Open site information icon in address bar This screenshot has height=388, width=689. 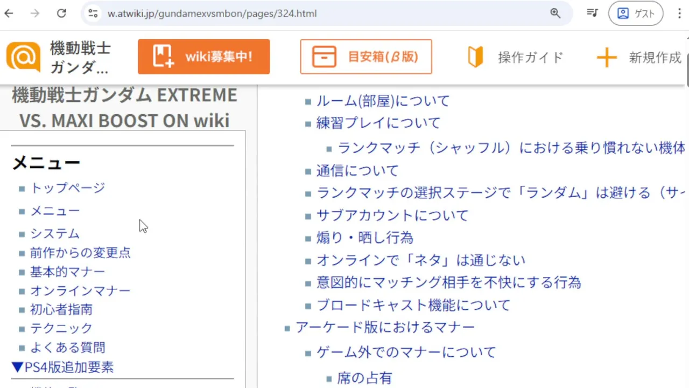[x=93, y=13]
